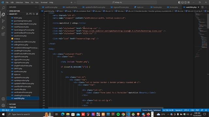Open Task View on taskbar
Image resolution: width=209 pixels, height=117 pixels.
click(56, 114)
